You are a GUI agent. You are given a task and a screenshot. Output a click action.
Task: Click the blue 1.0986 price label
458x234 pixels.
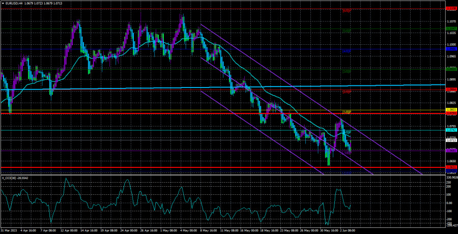click(x=452, y=49)
